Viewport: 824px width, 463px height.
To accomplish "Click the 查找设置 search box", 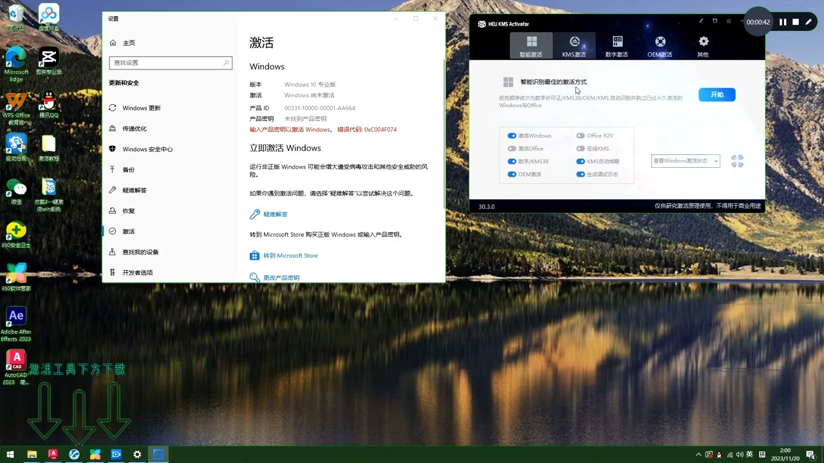I will point(171,62).
